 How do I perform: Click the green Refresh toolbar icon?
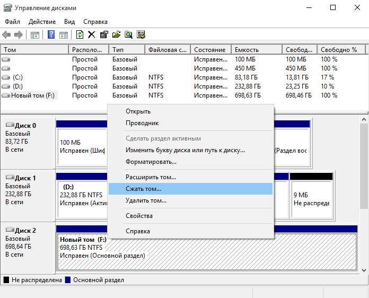point(80,34)
